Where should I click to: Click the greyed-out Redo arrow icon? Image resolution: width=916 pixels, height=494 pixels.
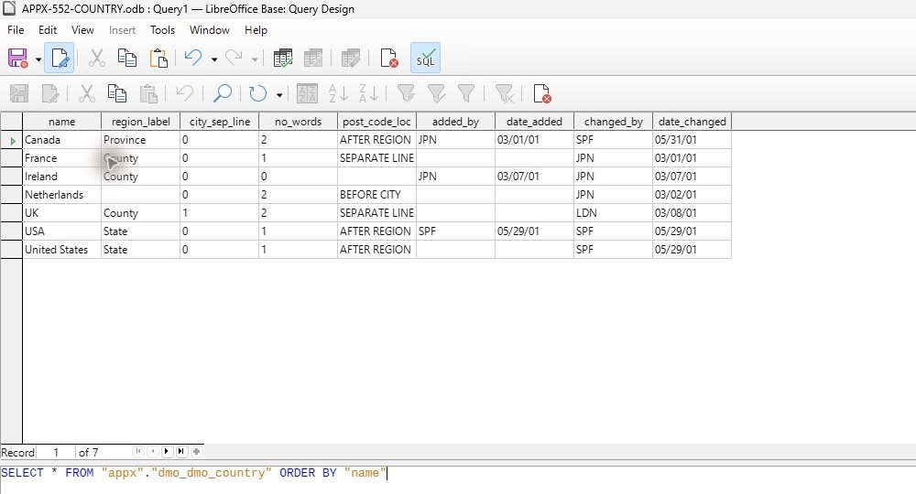(234, 59)
